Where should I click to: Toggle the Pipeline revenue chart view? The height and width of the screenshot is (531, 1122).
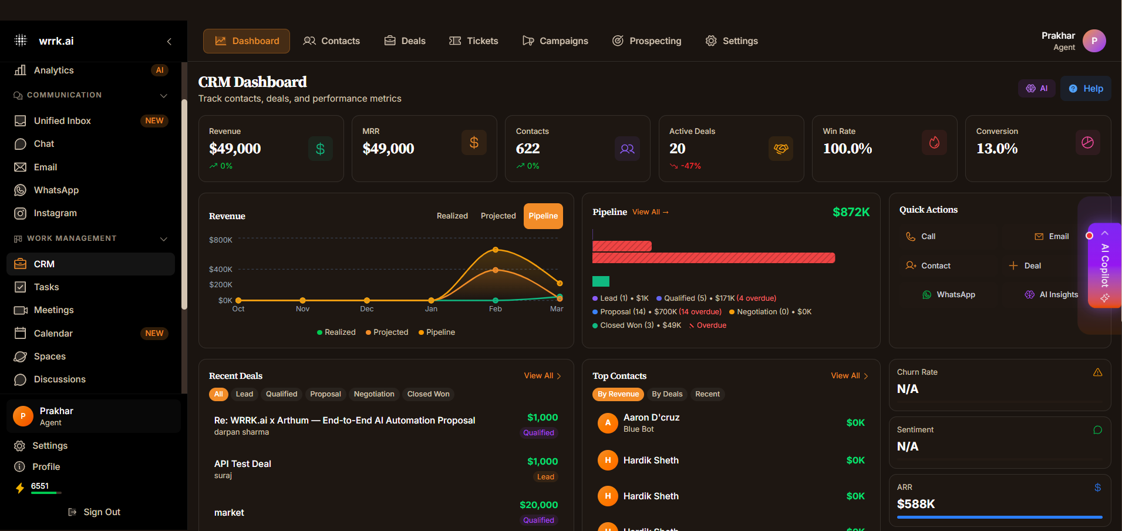point(543,216)
